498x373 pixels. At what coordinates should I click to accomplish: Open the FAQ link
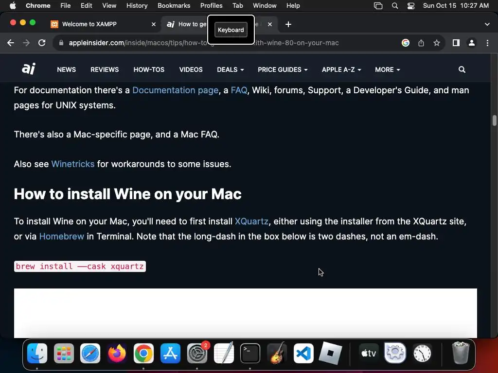(239, 90)
